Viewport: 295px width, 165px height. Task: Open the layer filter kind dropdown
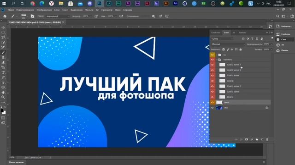point(222,38)
